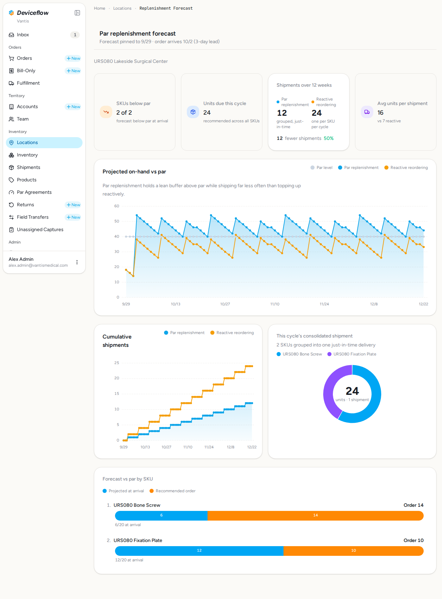Click orange Fixation Plate order bar 10

[354, 551]
